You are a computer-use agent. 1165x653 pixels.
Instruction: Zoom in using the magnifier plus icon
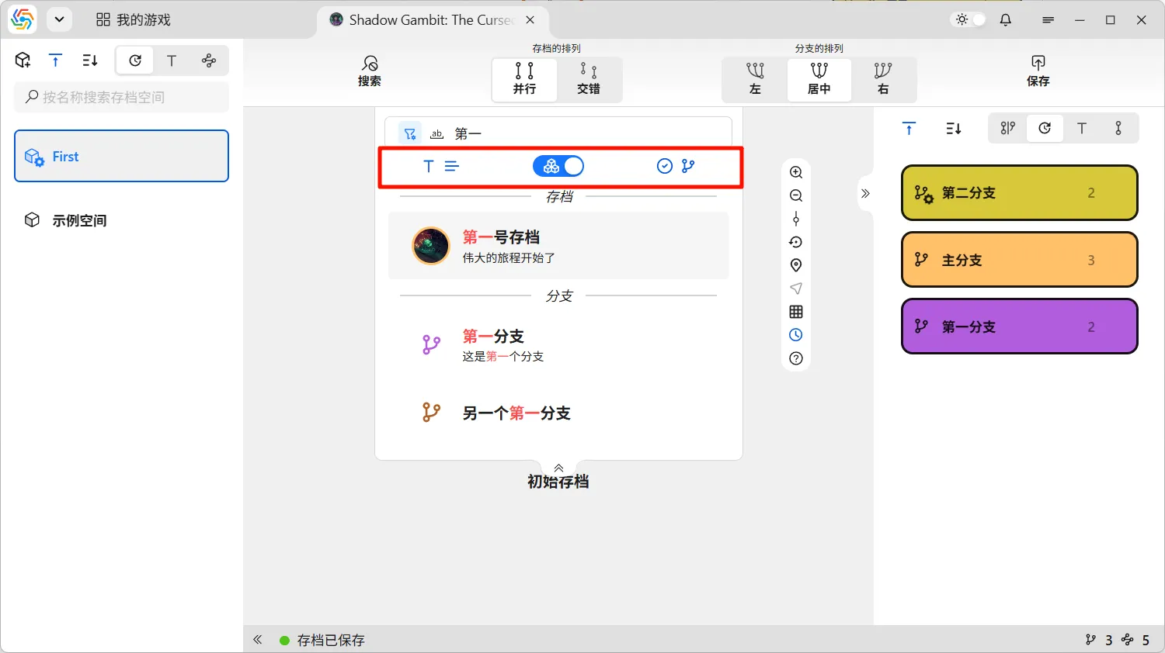click(796, 172)
